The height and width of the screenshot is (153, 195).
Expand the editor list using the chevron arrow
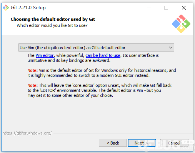point(171,48)
